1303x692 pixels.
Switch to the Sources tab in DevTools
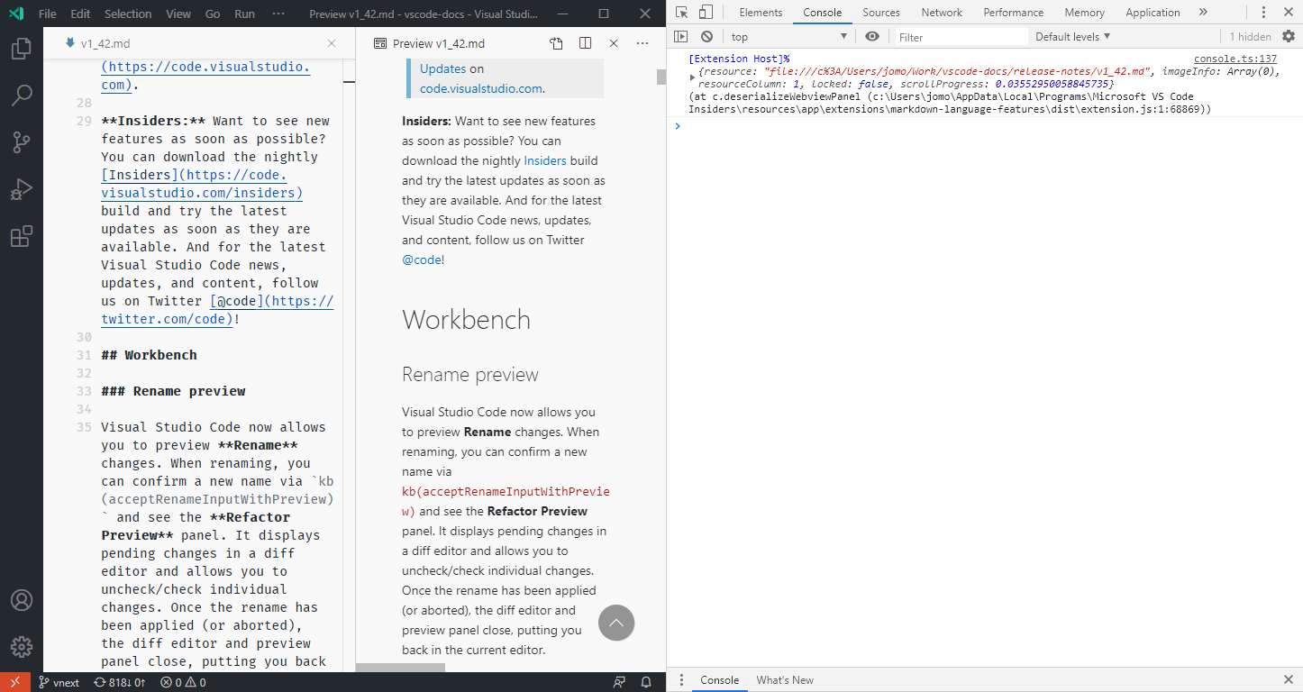(881, 13)
